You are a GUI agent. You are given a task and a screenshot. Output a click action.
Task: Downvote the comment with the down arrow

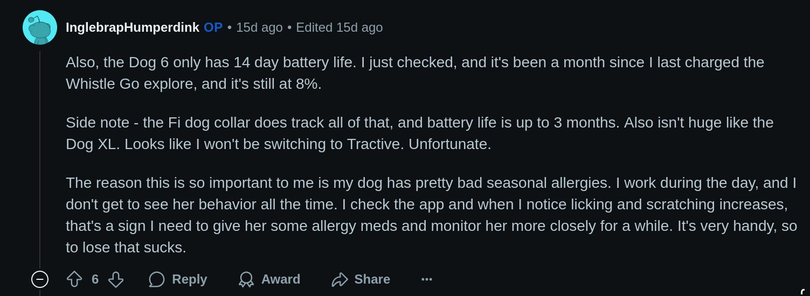coord(116,279)
